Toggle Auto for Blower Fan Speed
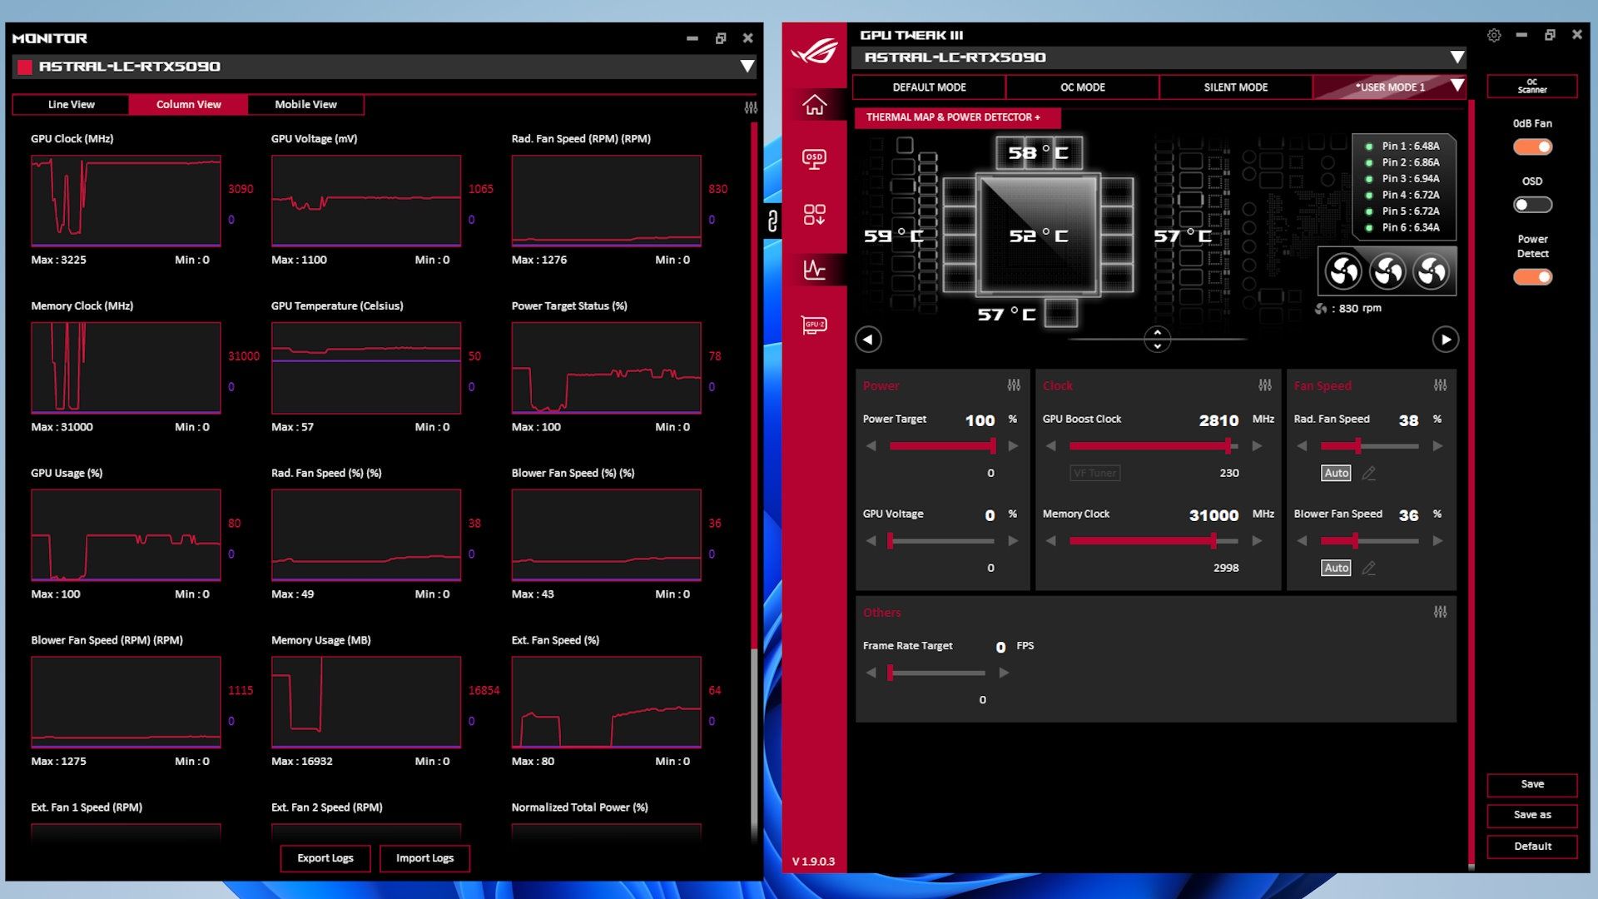 [1336, 568]
